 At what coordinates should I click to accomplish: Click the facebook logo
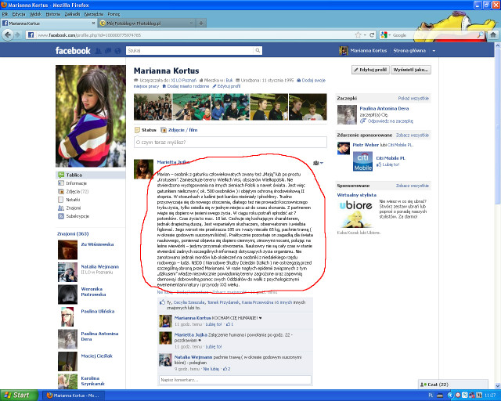73,51
